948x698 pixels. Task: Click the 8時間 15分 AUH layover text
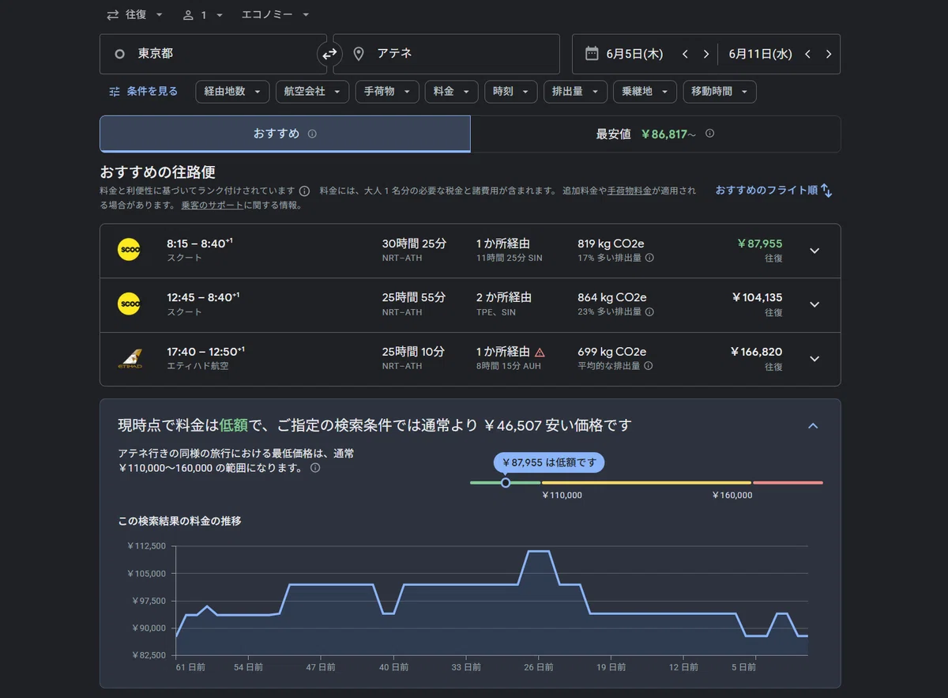click(509, 366)
